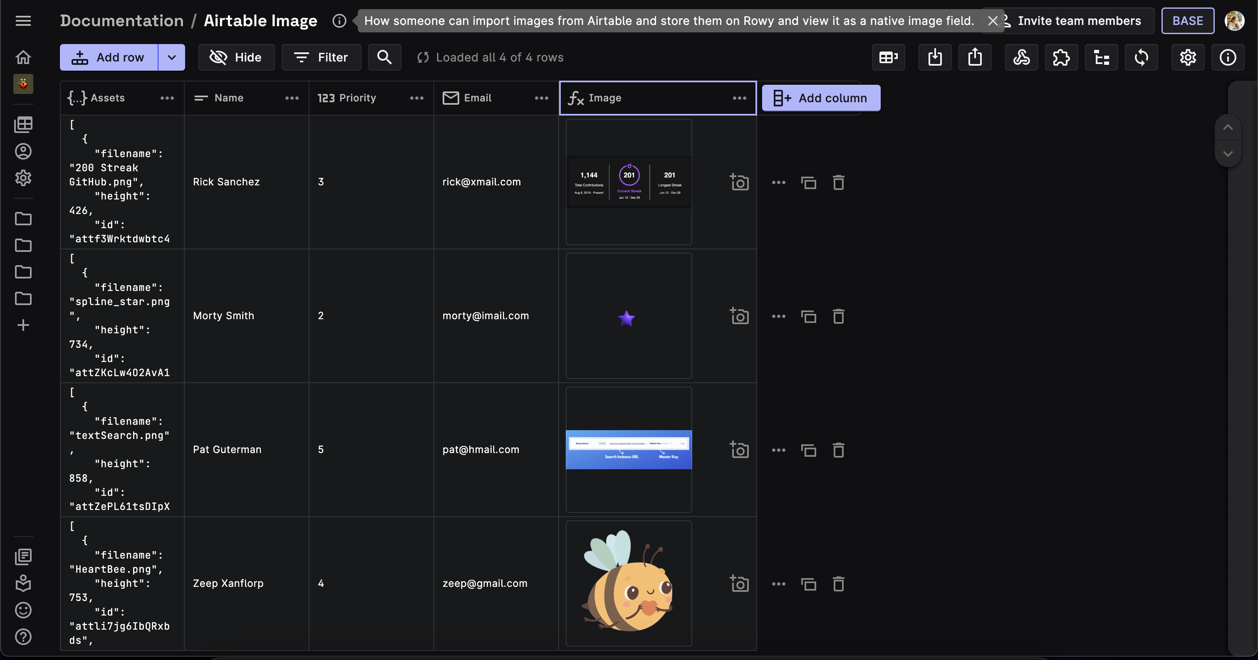Click the search magnifier icon
The width and height of the screenshot is (1258, 660).
(x=384, y=57)
